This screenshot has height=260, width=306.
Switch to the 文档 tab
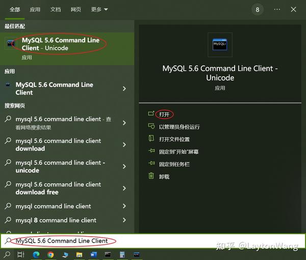[x=56, y=9]
